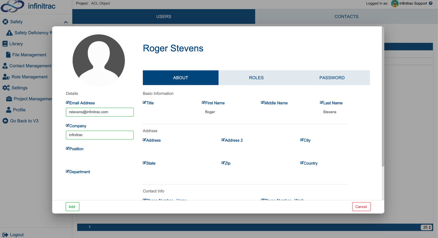Open Go Back to V3

click(x=20, y=121)
